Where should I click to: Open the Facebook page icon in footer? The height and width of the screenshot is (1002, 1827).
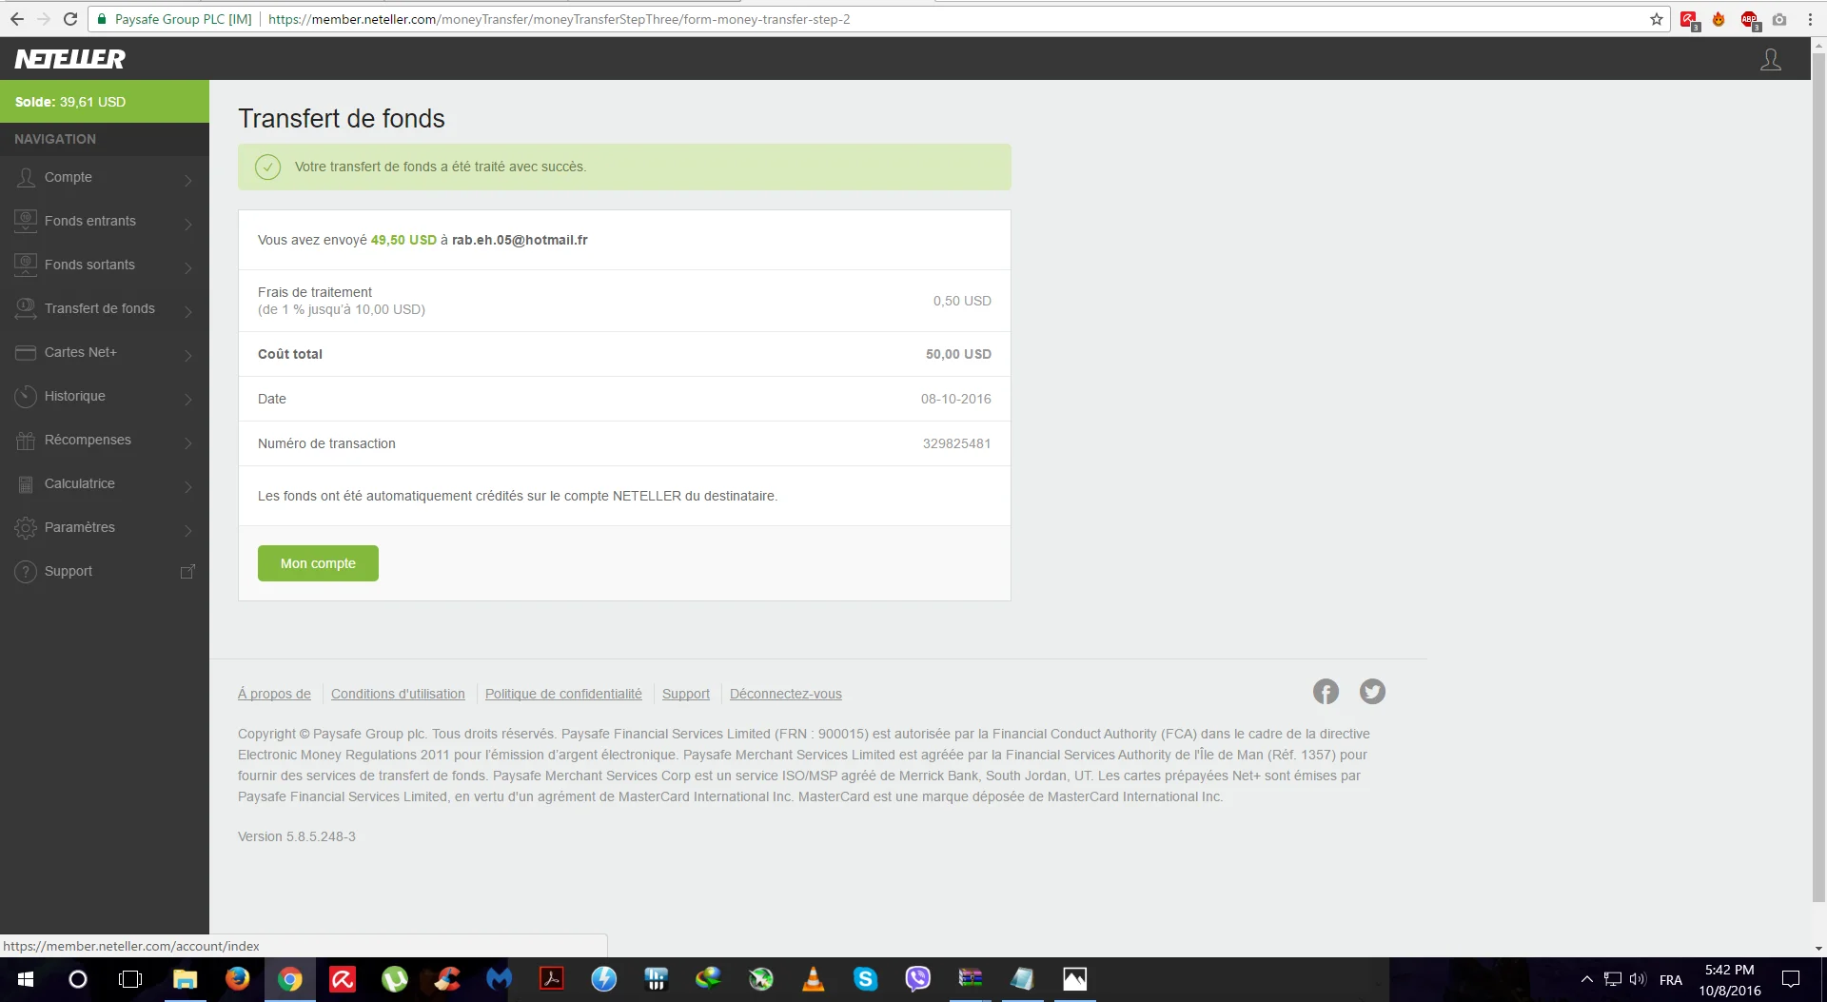pyautogui.click(x=1326, y=692)
